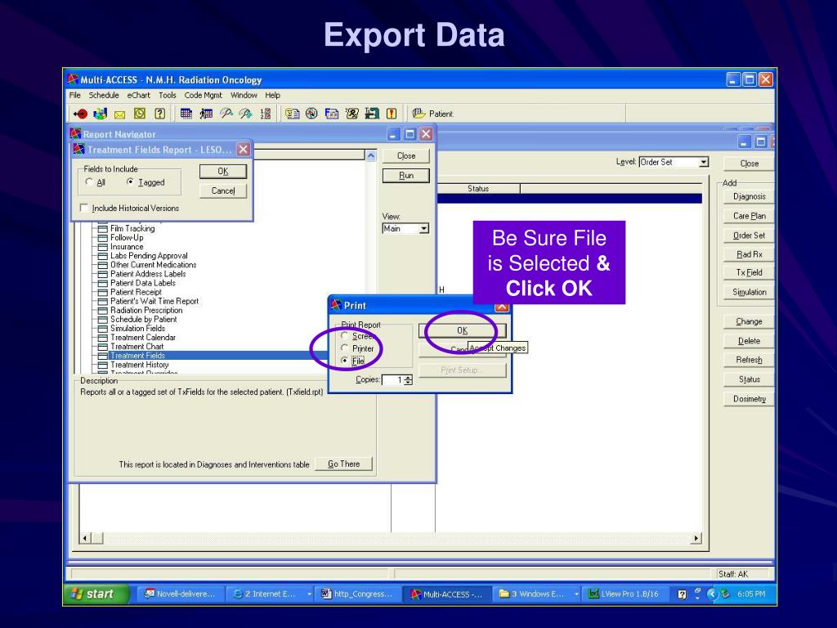The width and height of the screenshot is (837, 628).
Task: Click the report icon beside Patient Receipt
Action: click(102, 292)
